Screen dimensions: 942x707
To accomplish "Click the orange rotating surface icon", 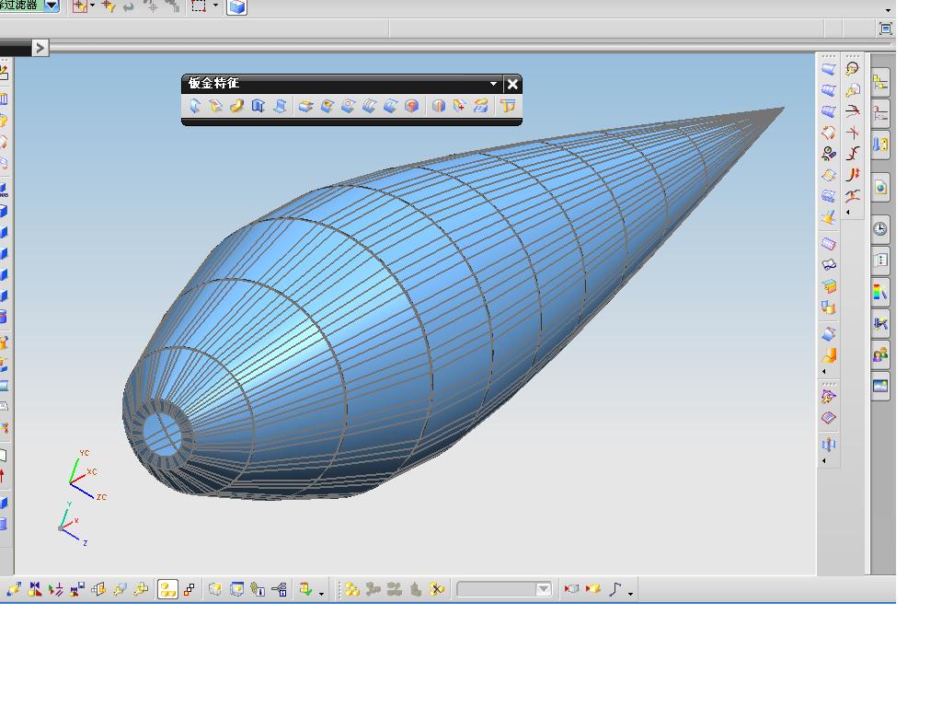I will coord(829,133).
